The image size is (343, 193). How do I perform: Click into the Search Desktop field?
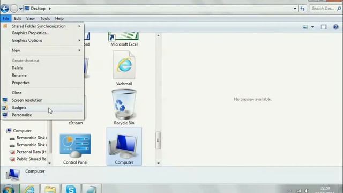[323, 9]
